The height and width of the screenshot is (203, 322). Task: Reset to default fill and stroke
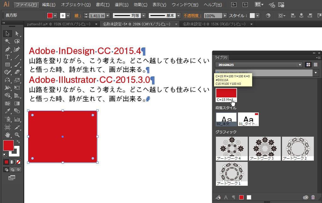tap(5, 155)
